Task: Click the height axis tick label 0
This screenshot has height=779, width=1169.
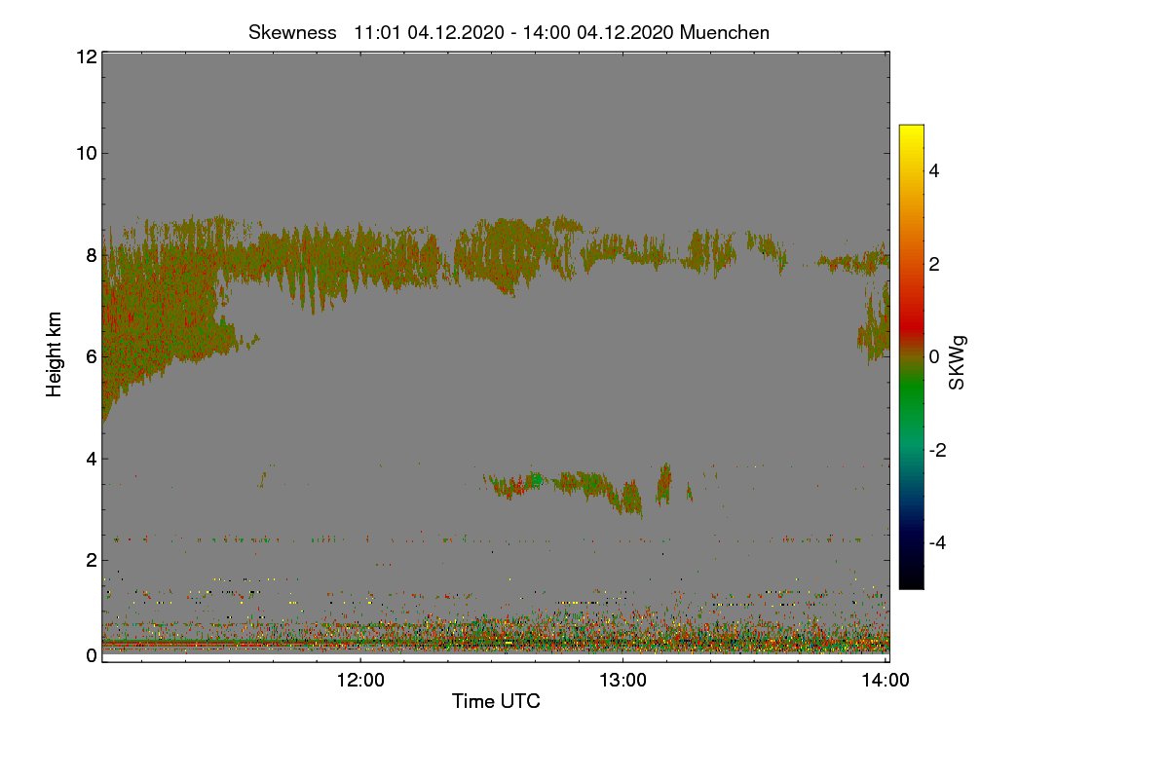Action: [92, 655]
